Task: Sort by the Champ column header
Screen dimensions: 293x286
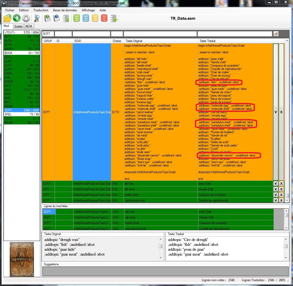Action: [117, 41]
